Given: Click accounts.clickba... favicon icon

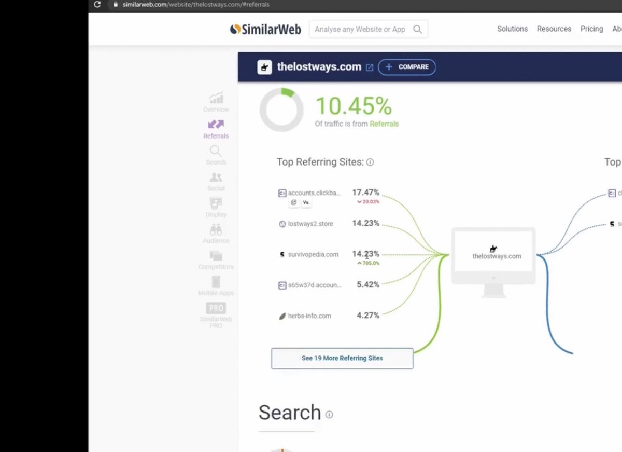Looking at the screenshot, I should [x=282, y=193].
